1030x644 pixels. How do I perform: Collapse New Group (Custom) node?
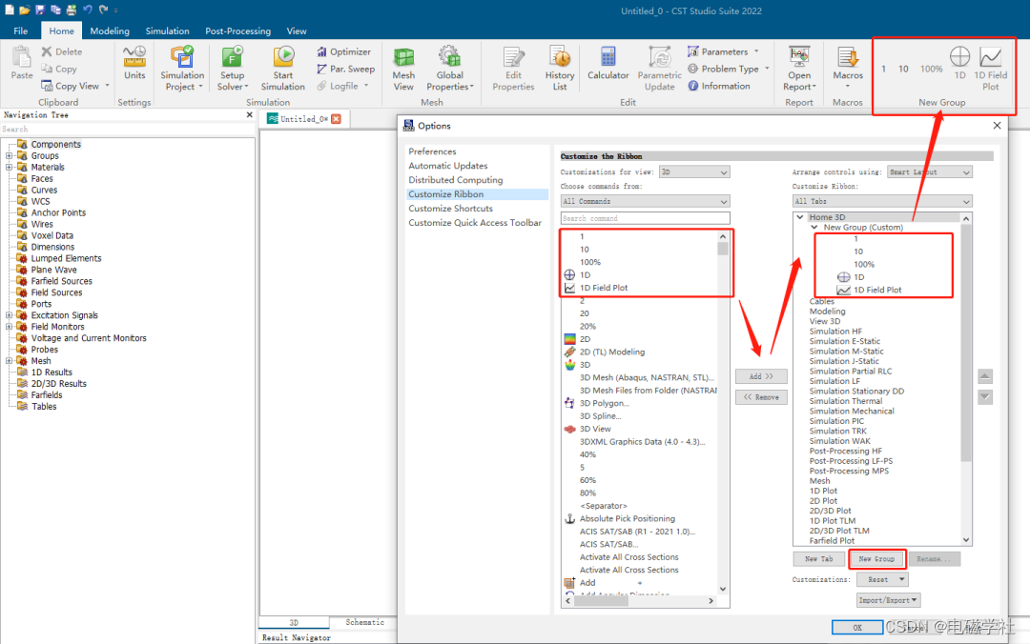814,227
